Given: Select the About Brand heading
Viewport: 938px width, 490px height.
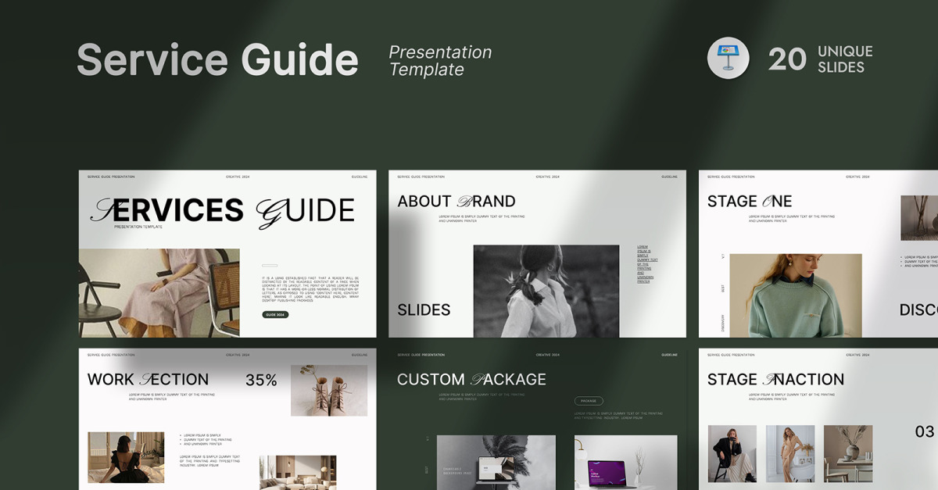Looking at the screenshot, I should [x=456, y=202].
